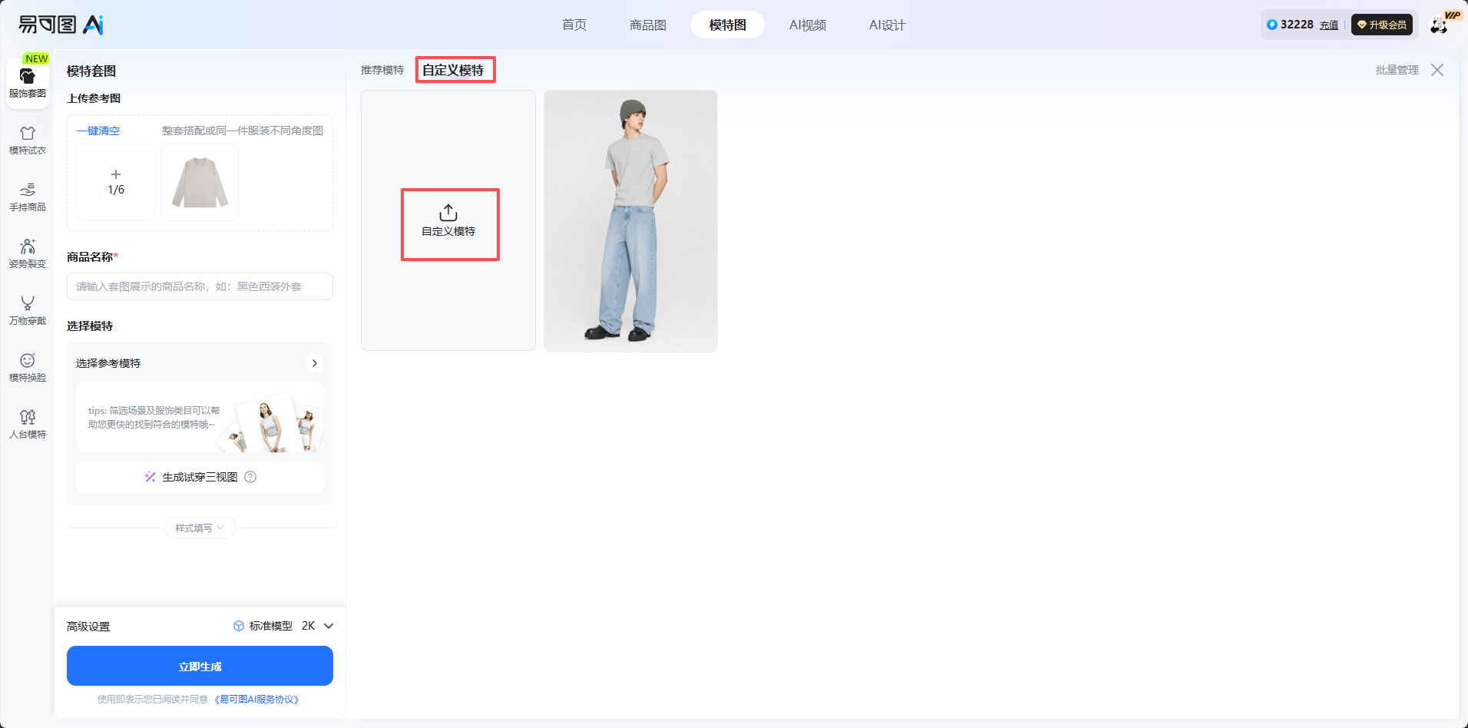This screenshot has width=1468, height=728.
Task: Click the magic wand icon on 生成试穿三视图
Action: click(x=150, y=477)
